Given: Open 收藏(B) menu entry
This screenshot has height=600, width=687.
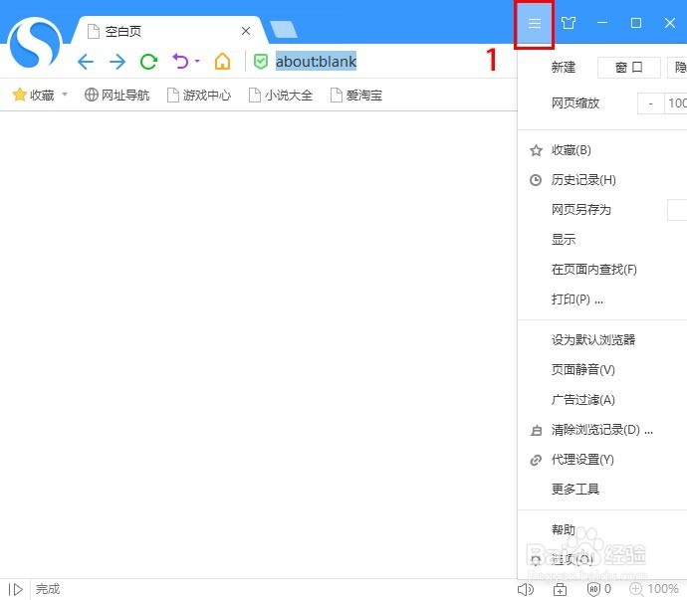Looking at the screenshot, I should click(602, 150).
